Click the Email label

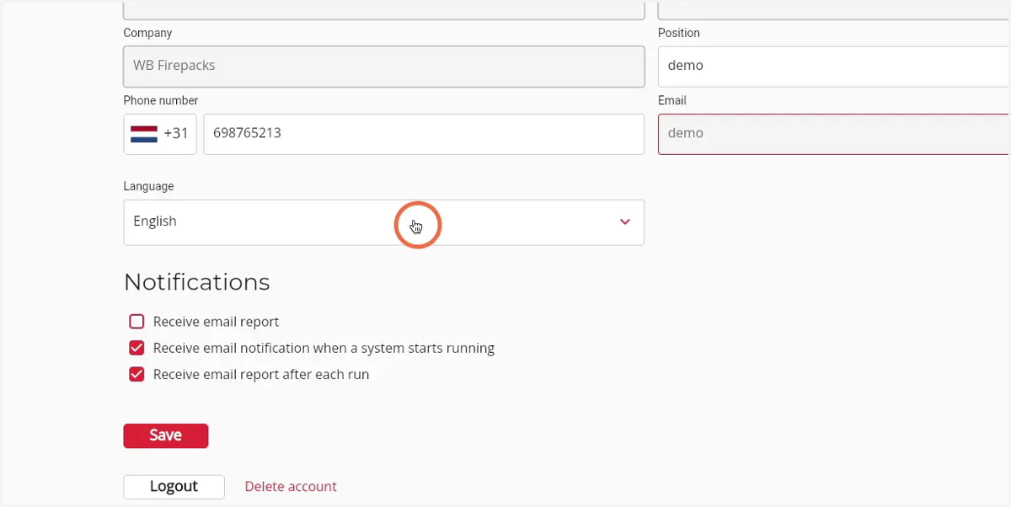(672, 100)
